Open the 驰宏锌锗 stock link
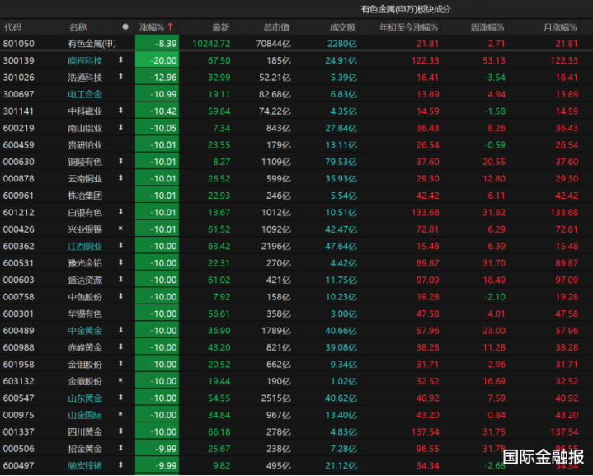Image resolution: width=593 pixels, height=476 pixels. (85, 466)
